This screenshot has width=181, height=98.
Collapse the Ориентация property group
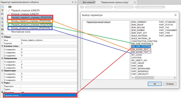[2, 71]
